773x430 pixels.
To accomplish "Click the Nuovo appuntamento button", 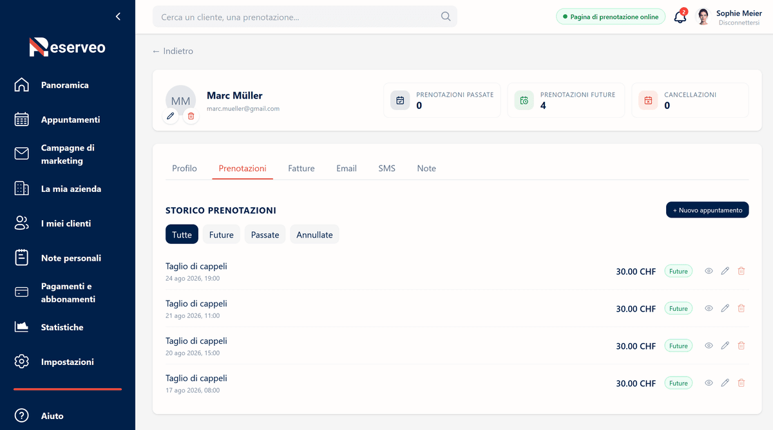I will point(707,210).
